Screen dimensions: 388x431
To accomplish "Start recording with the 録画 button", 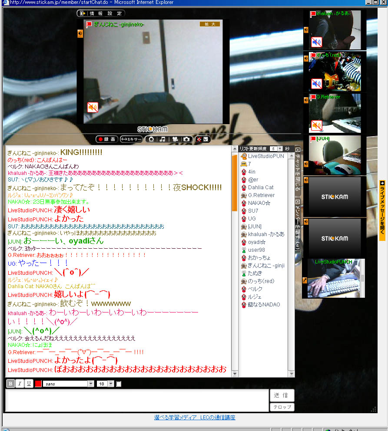I will [107, 139].
